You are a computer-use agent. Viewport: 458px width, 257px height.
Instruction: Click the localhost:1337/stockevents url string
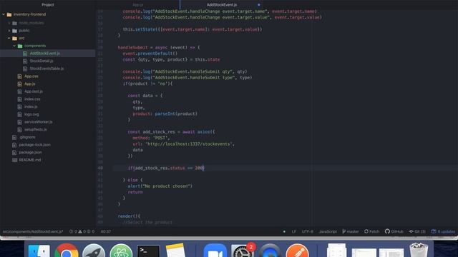tap(190, 144)
